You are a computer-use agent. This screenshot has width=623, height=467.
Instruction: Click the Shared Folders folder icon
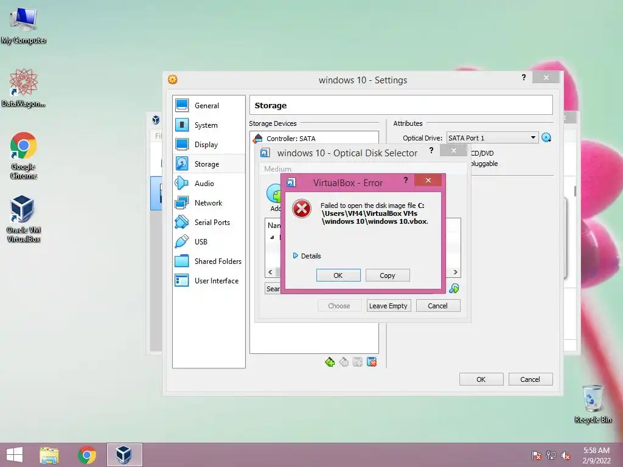[182, 261]
